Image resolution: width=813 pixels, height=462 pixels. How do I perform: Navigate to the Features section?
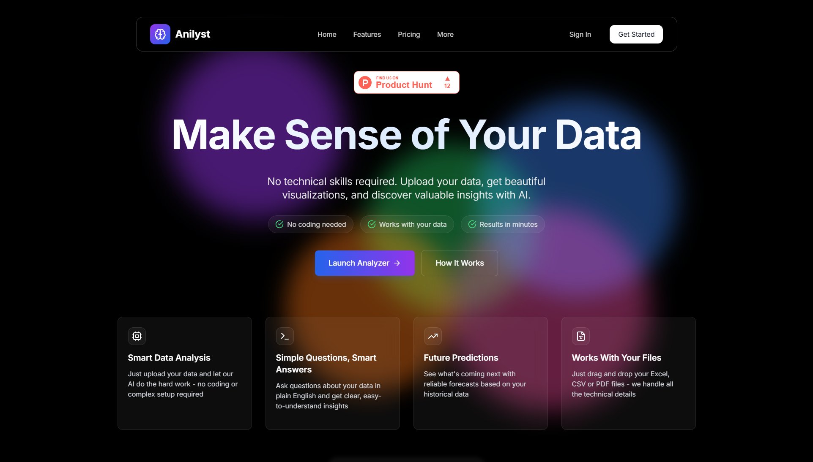[367, 34]
